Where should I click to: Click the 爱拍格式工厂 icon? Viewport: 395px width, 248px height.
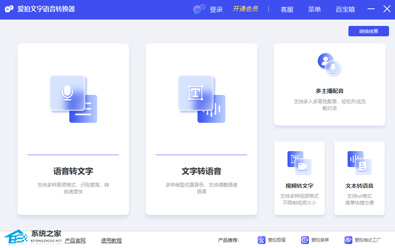point(348,240)
